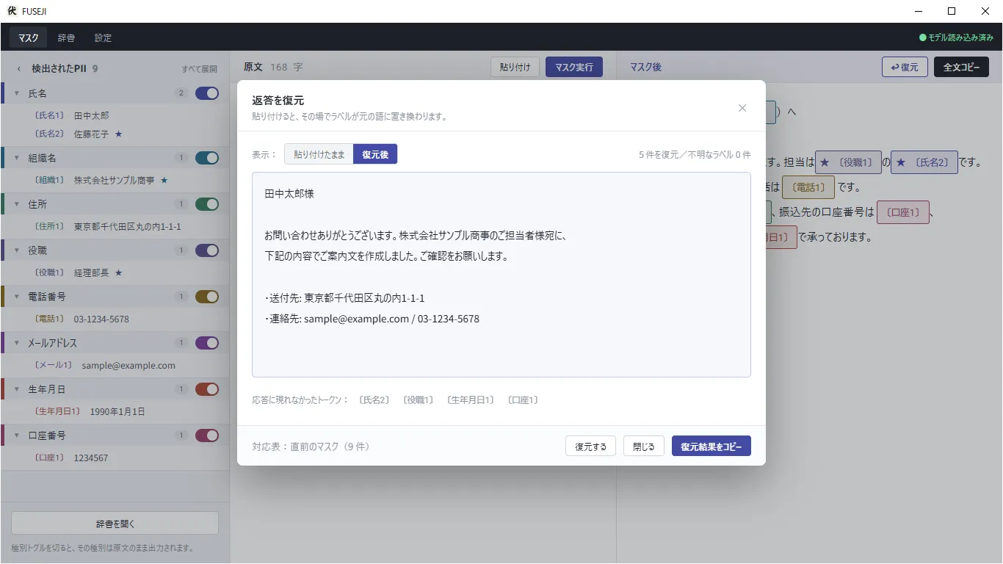Select the 〔氏名1〕 田中太郎 row
Image resolution: width=1003 pixels, height=564 pixels.
115,115
